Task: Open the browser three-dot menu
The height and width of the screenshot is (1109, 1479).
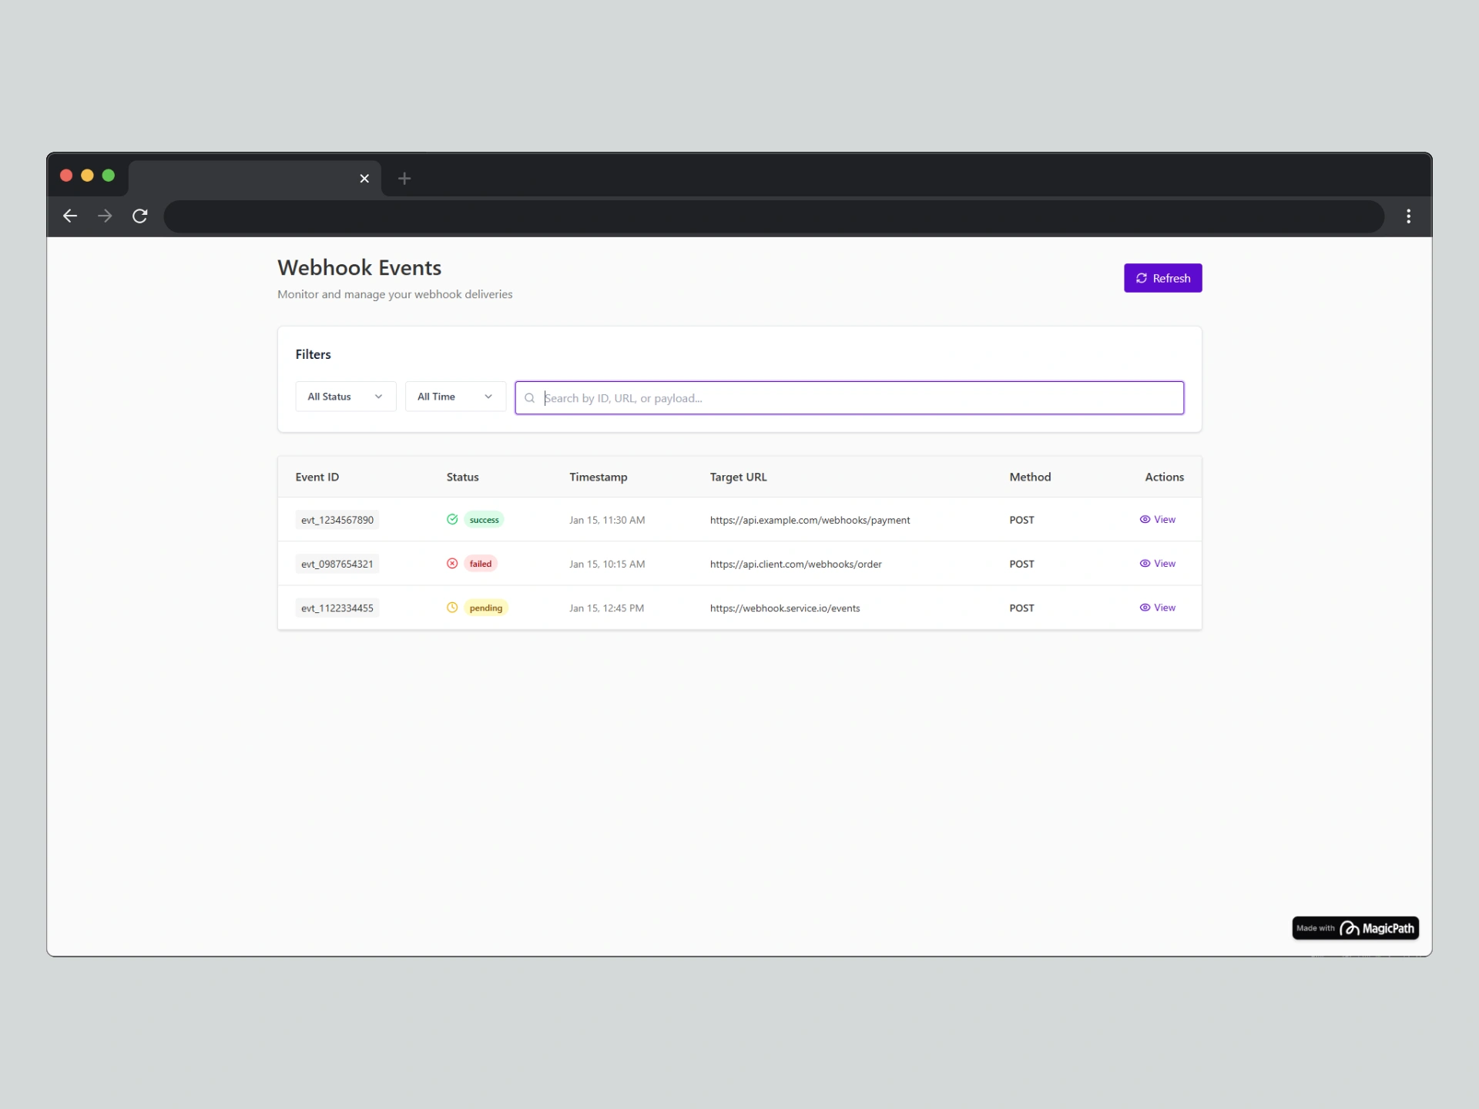Action: (1408, 216)
